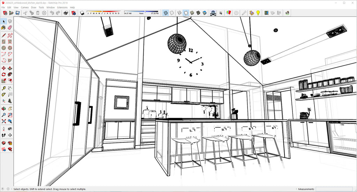Open the File menu
357x192 pixels.
tap(3, 7)
